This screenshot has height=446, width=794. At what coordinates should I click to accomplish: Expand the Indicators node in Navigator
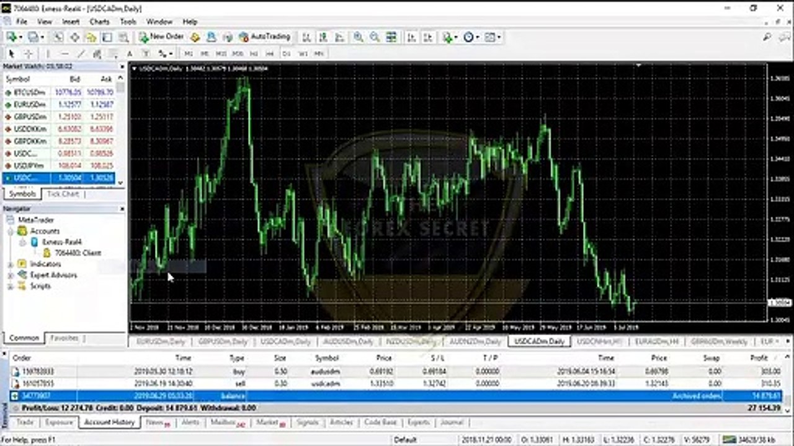click(x=11, y=264)
